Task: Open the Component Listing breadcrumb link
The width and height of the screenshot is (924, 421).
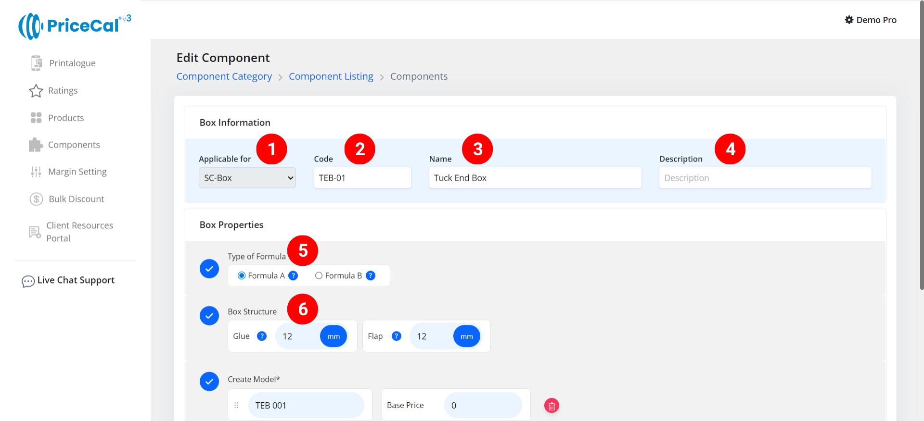Action: pyautogui.click(x=331, y=76)
